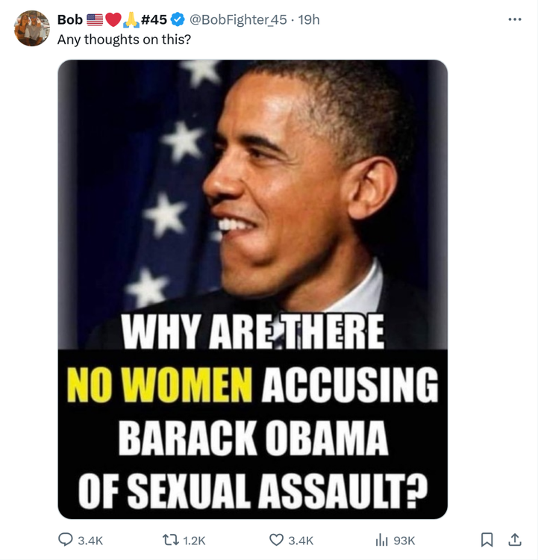The image size is (538, 560).
Task: Click the blue verified checkmark badge
Action: tap(179, 20)
